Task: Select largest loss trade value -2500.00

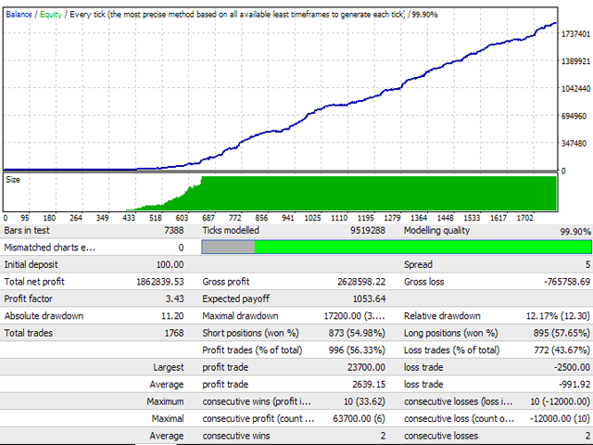Action: [572, 367]
